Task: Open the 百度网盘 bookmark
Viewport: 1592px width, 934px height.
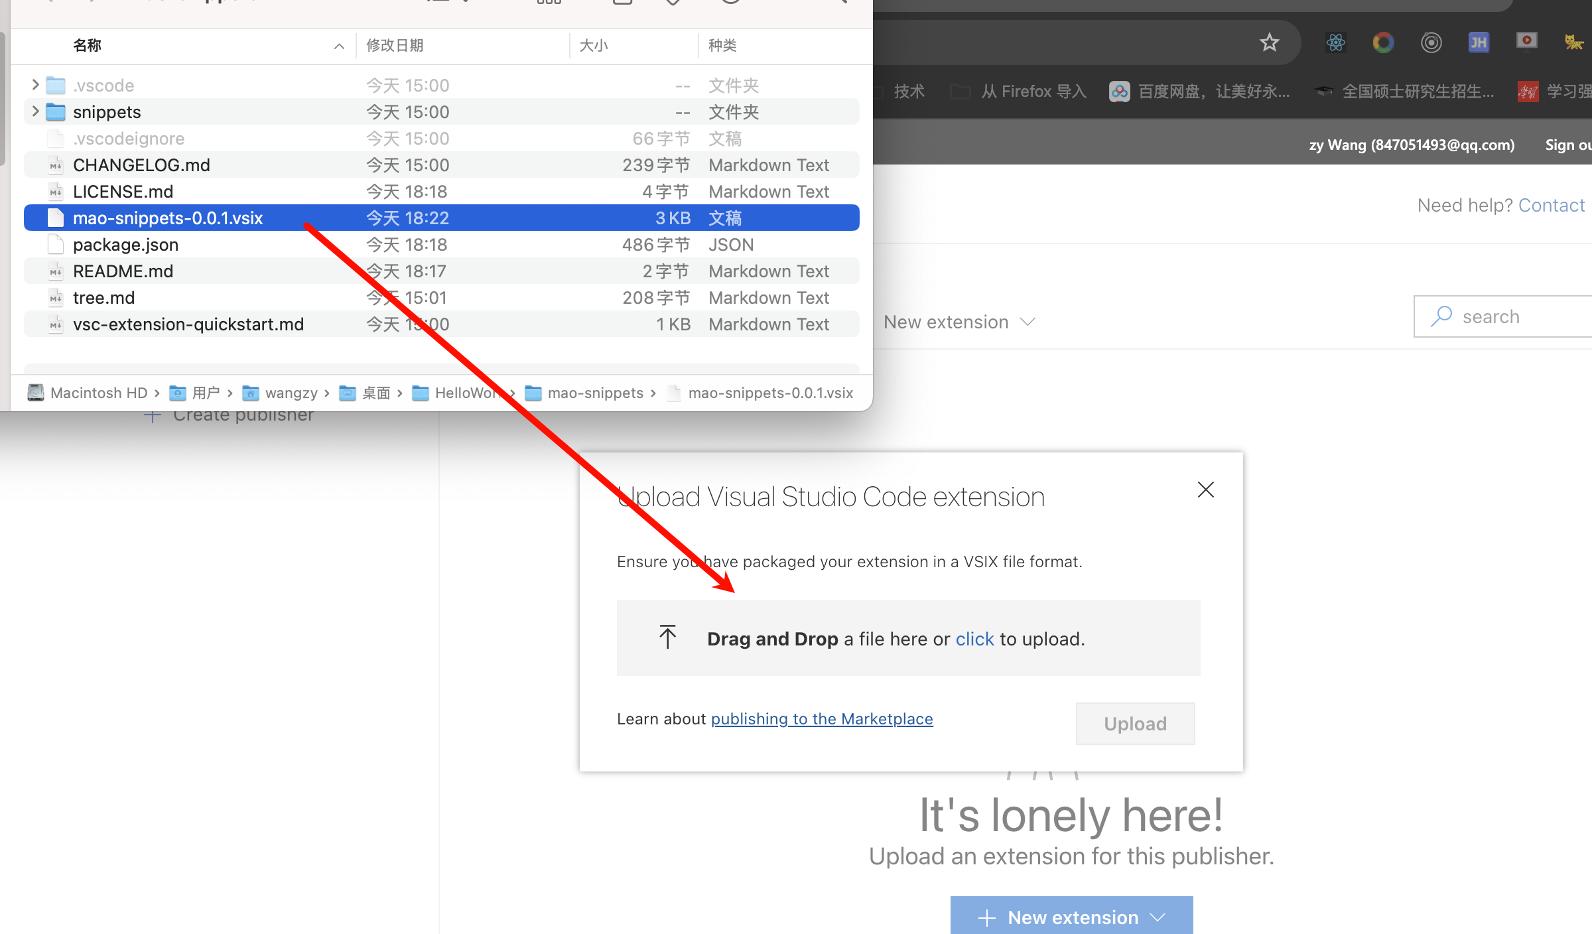Action: click(1200, 92)
